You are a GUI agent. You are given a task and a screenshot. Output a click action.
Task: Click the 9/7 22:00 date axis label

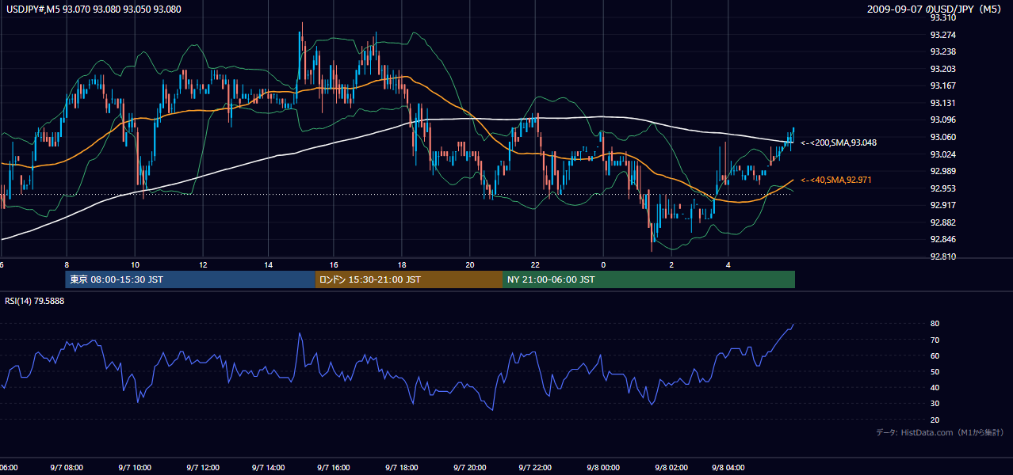pyautogui.click(x=535, y=468)
